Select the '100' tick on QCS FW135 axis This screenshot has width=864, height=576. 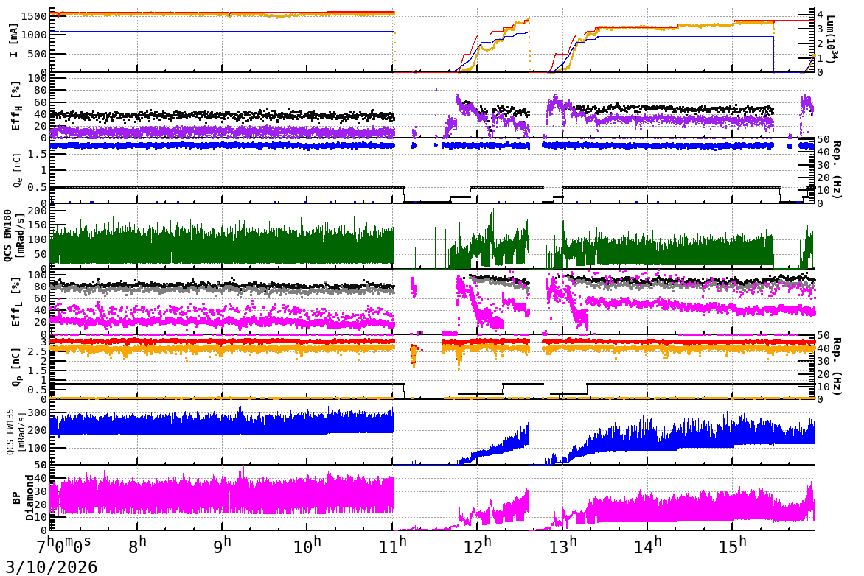point(38,448)
